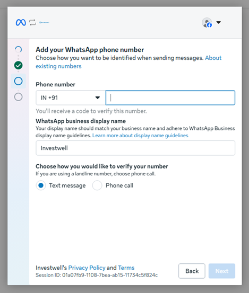This screenshot has height=293, width=249.
Task: Edit the Investwell display name field
Action: (135, 148)
